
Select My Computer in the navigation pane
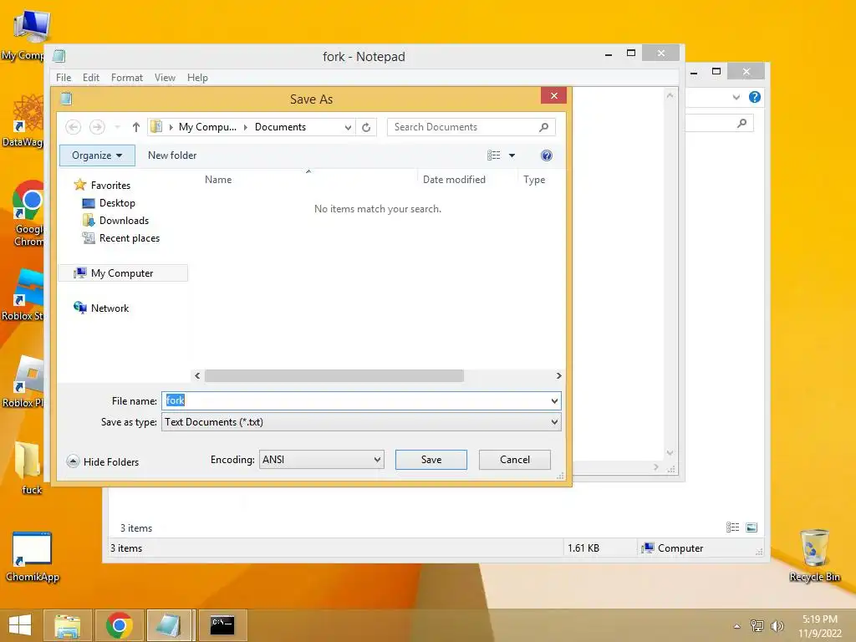(122, 273)
